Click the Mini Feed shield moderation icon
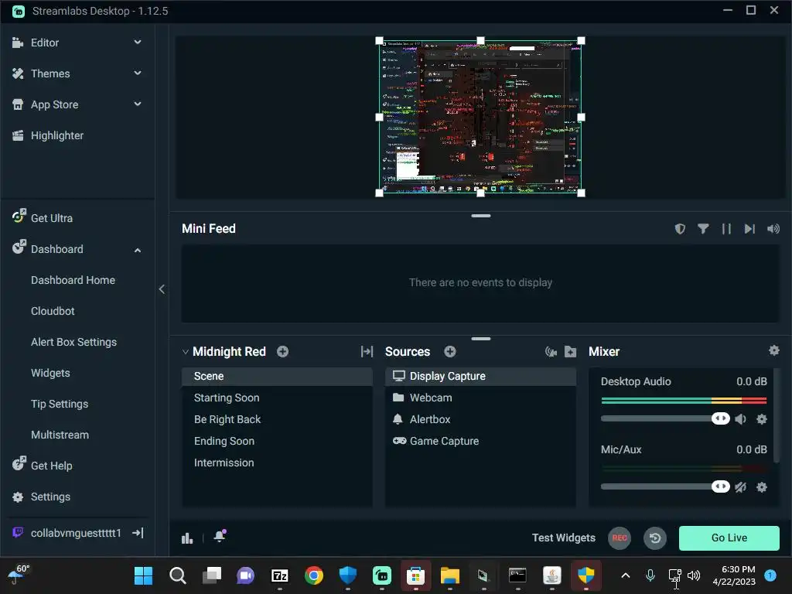The height and width of the screenshot is (594, 792). (x=680, y=229)
